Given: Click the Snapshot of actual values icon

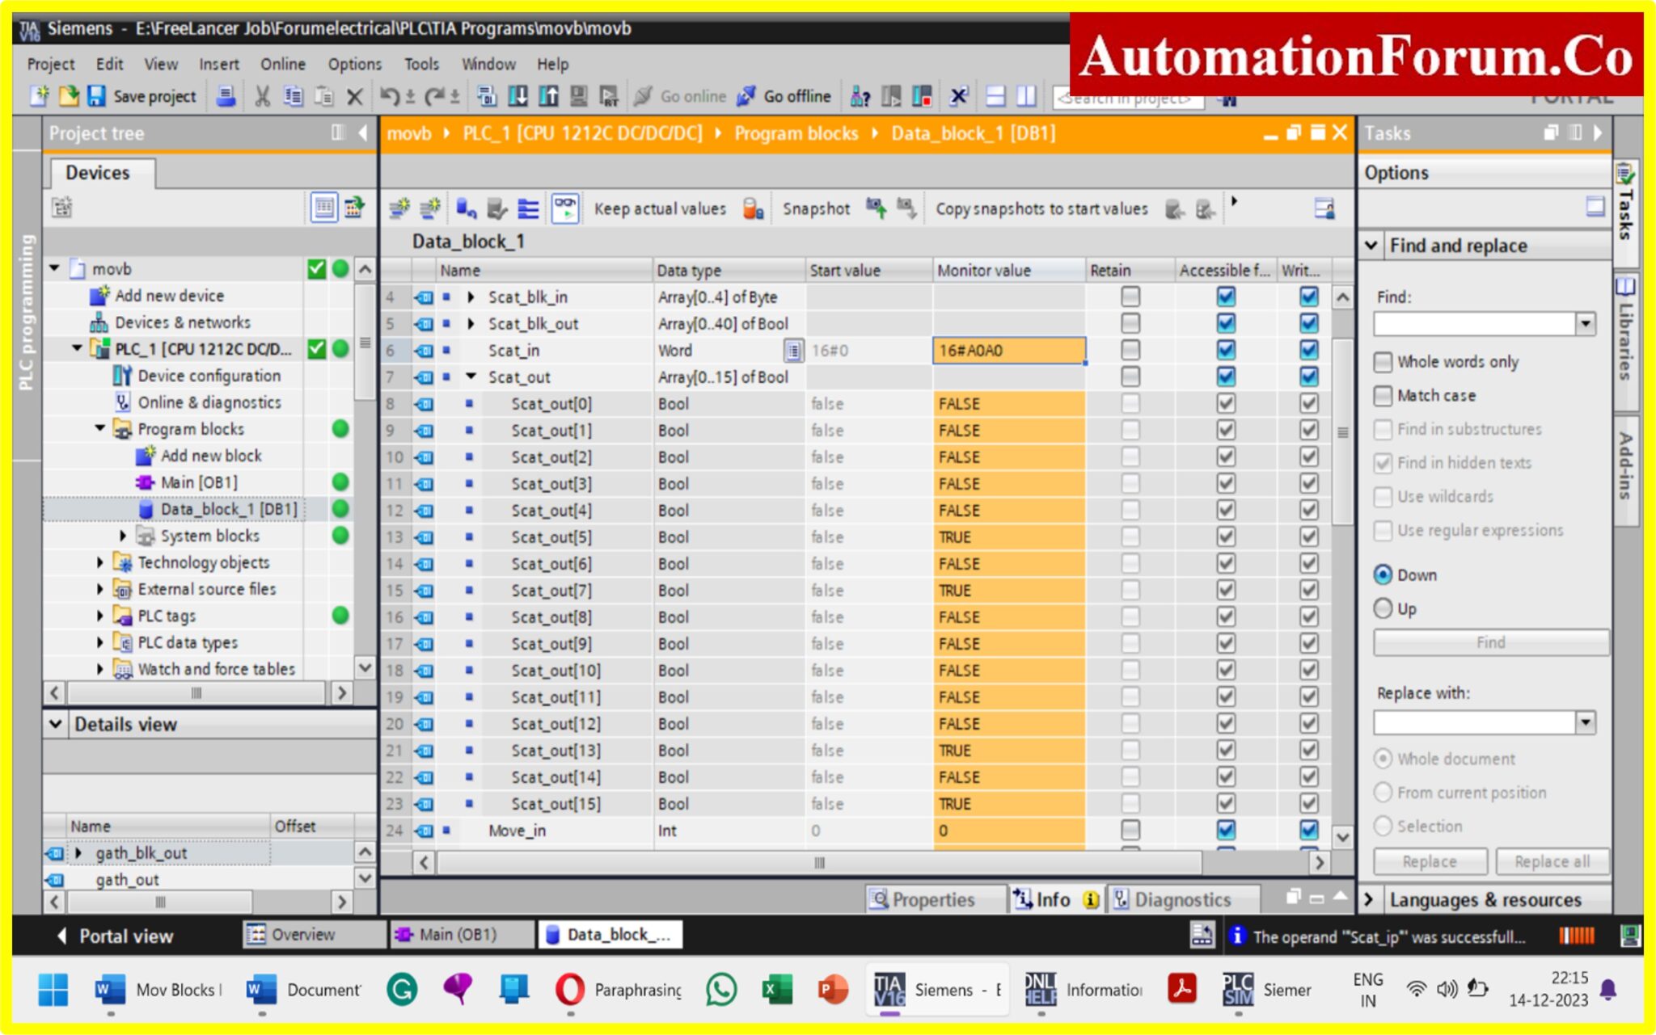Looking at the screenshot, I should tap(876, 208).
